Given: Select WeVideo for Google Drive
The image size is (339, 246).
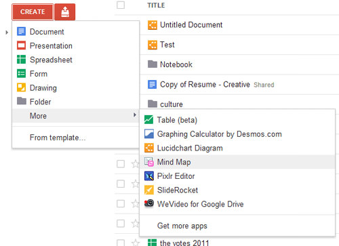Looking at the screenshot, I should (237, 204).
